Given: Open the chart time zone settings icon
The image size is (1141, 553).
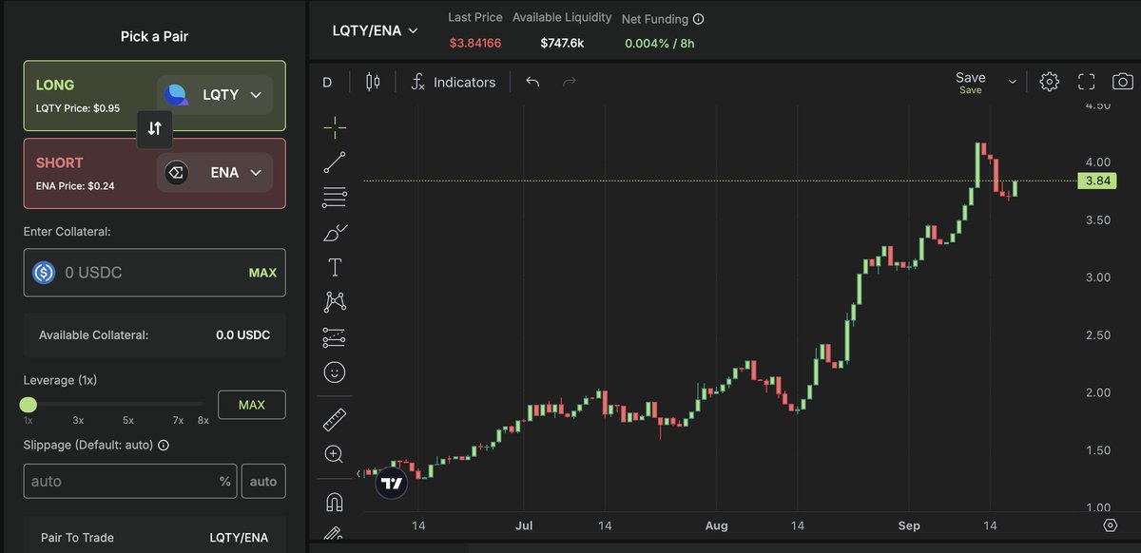Looking at the screenshot, I should (1111, 525).
